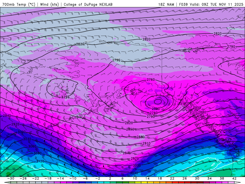Image resolution: width=245 pixels, height=184 pixels.
Task: Click the minus 22 colorbar tick label
Action: tap(36, 178)
